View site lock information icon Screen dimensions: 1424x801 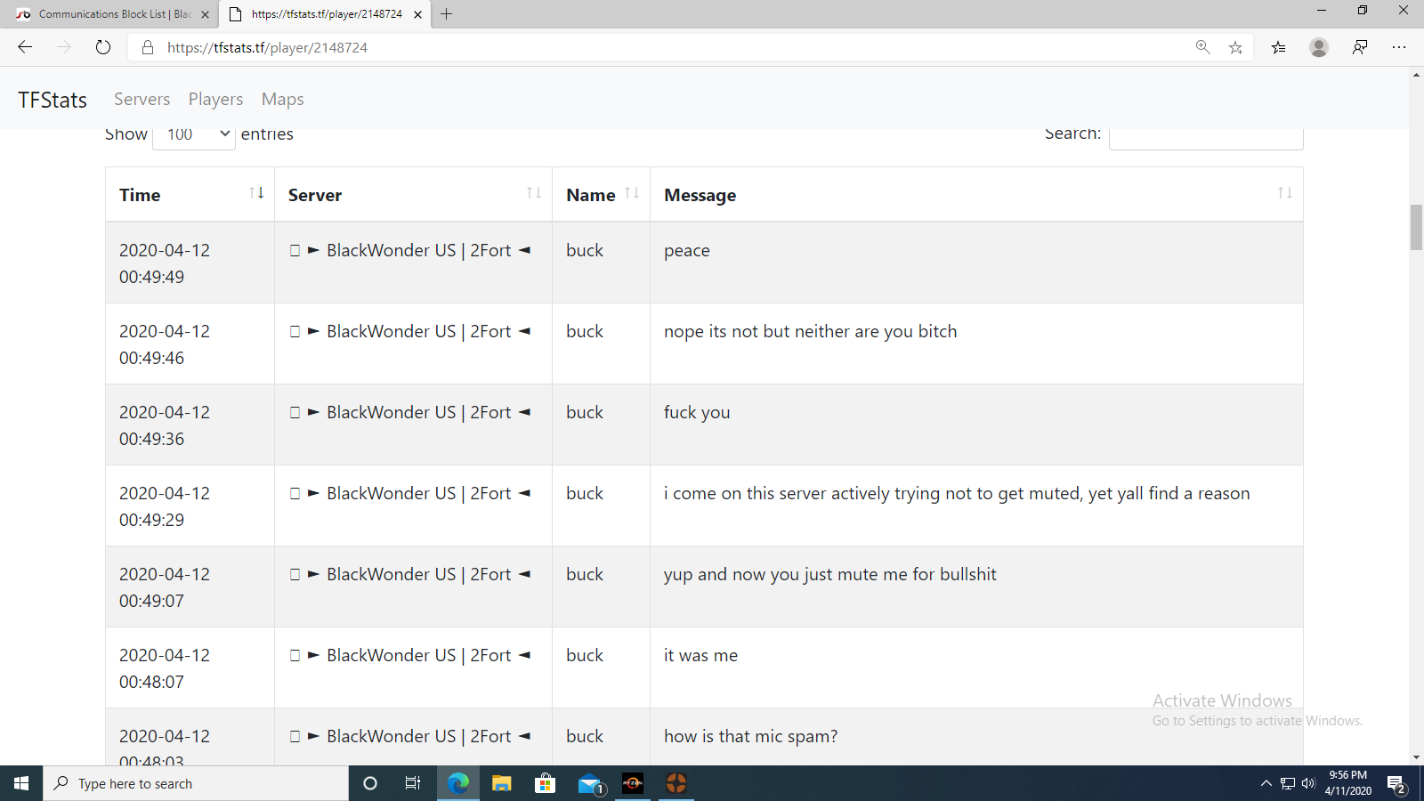[x=148, y=47]
